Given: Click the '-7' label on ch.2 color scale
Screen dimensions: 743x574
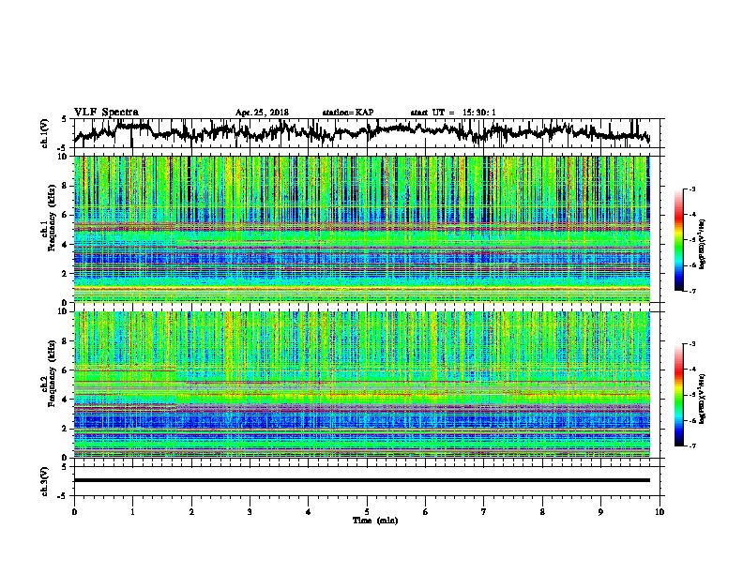Looking at the screenshot, I should click(691, 446).
